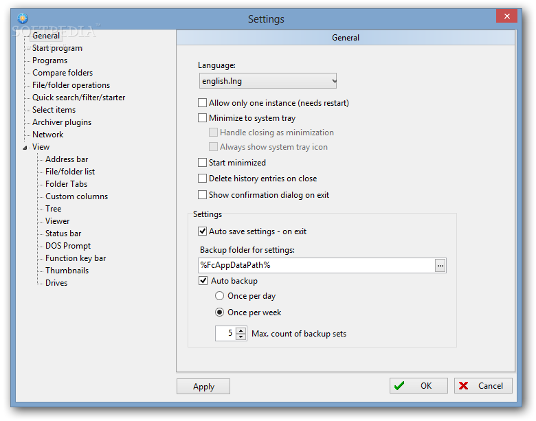Select Once per day backup
This screenshot has height=421, width=536.
click(219, 296)
